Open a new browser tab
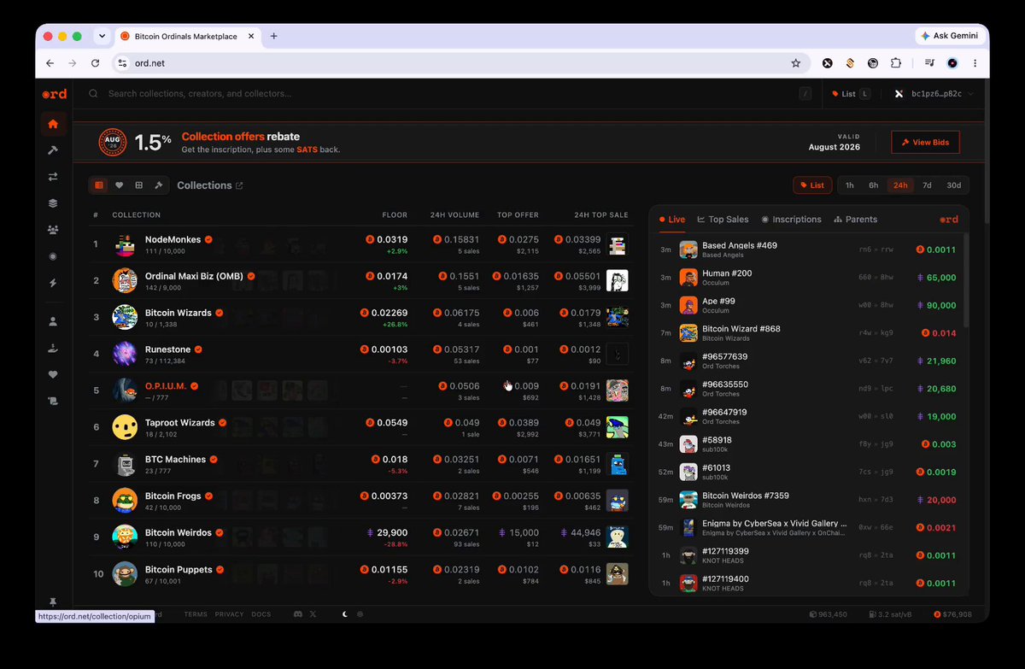The width and height of the screenshot is (1025, 669). [274, 37]
